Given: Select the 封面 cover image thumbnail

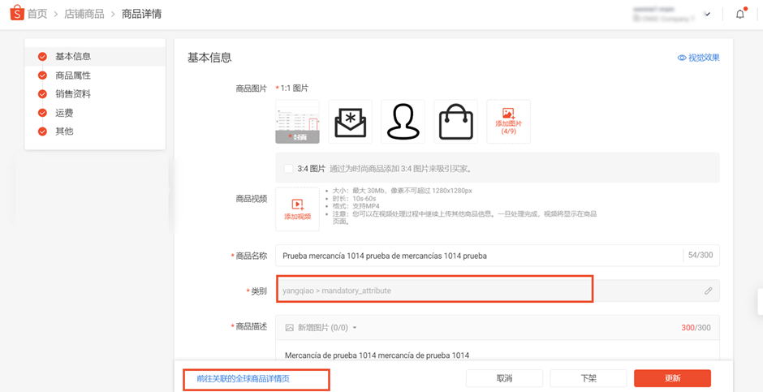Looking at the screenshot, I should tap(297, 122).
